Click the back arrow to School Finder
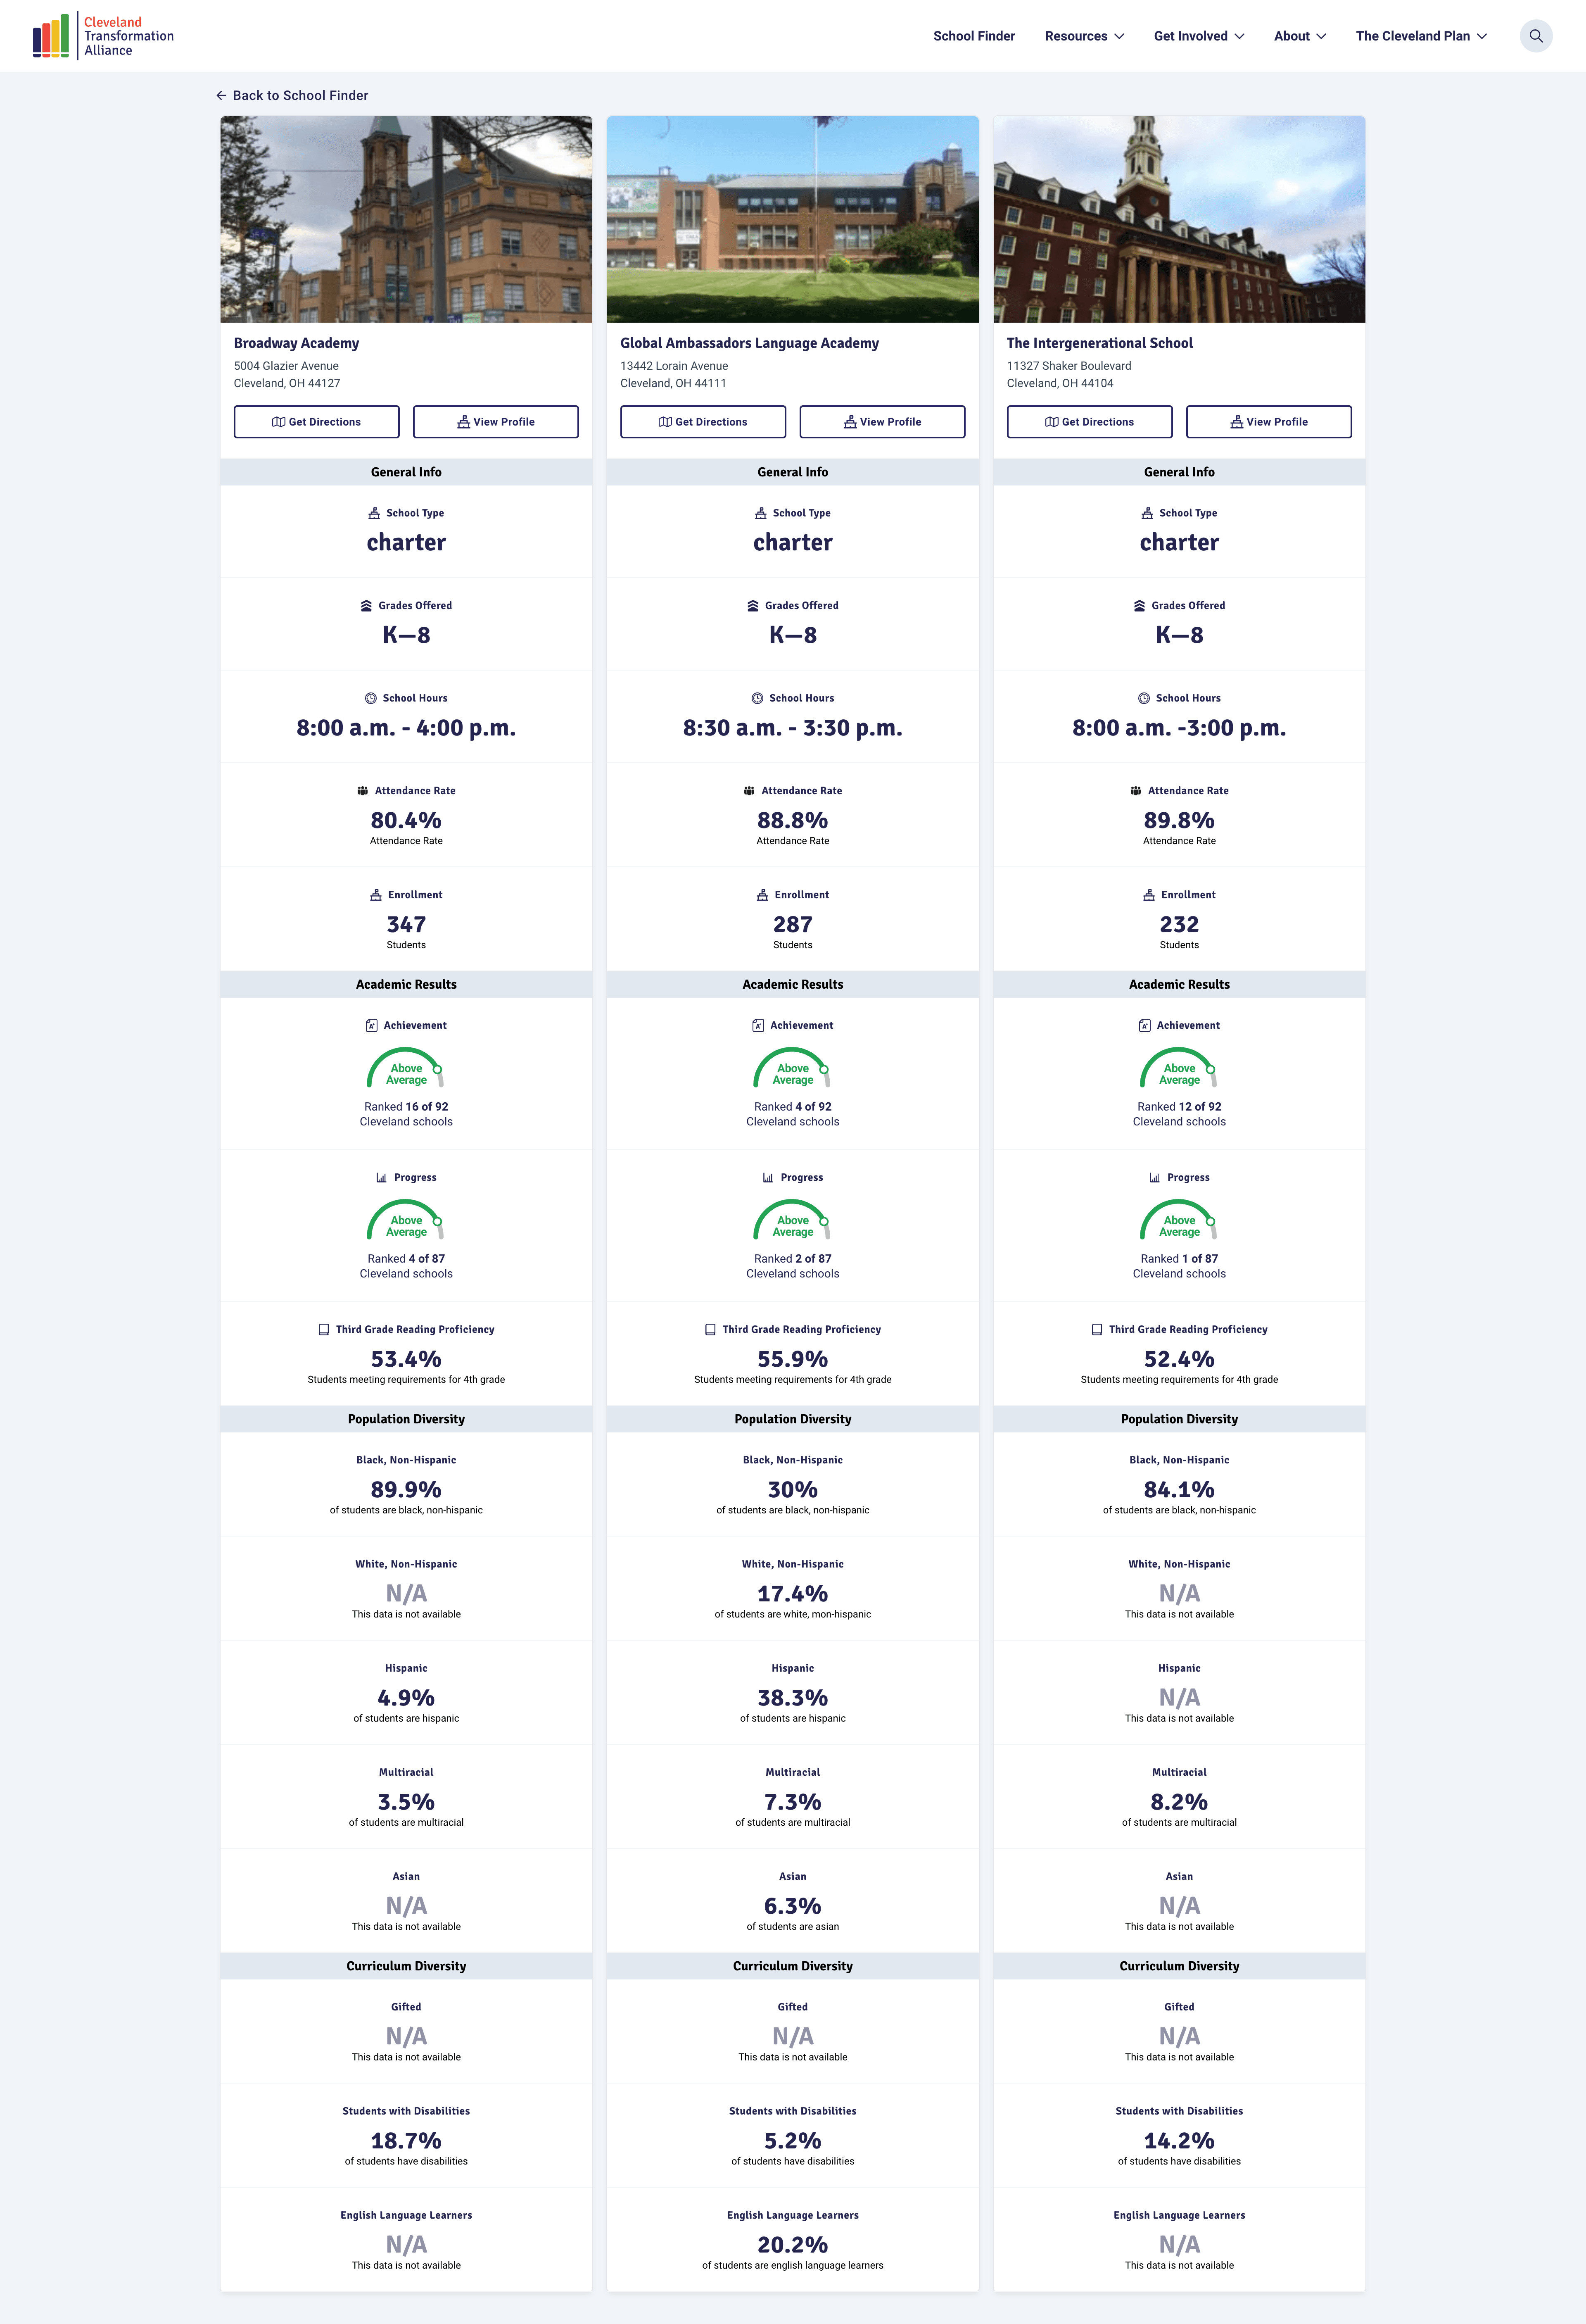This screenshot has height=2324, width=1586. pyautogui.click(x=221, y=96)
